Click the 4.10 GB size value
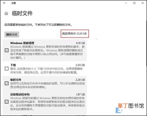 pyautogui.click(x=80, y=43)
